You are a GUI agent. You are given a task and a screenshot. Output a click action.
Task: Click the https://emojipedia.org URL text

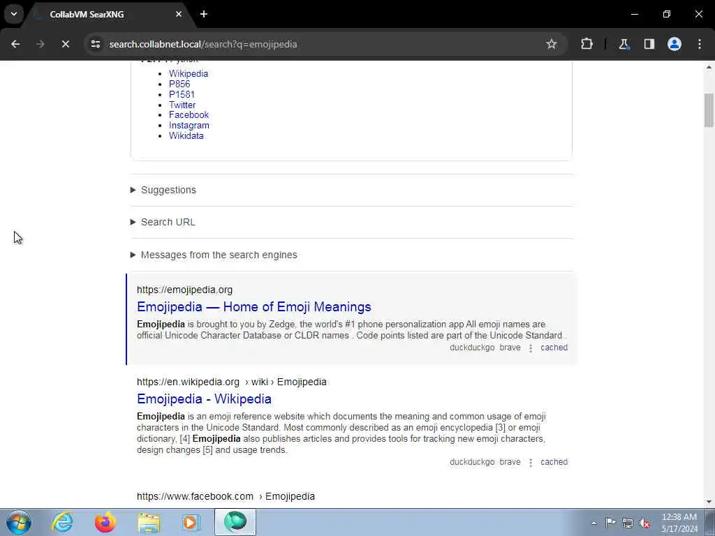click(184, 290)
